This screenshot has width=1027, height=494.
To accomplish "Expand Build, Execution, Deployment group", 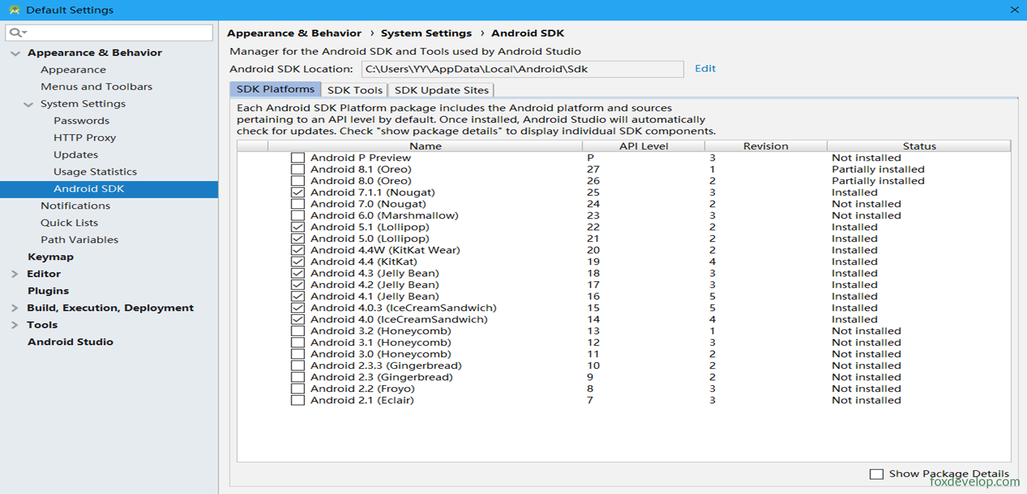I will coord(15,308).
